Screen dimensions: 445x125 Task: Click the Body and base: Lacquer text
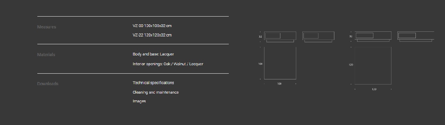153,54
